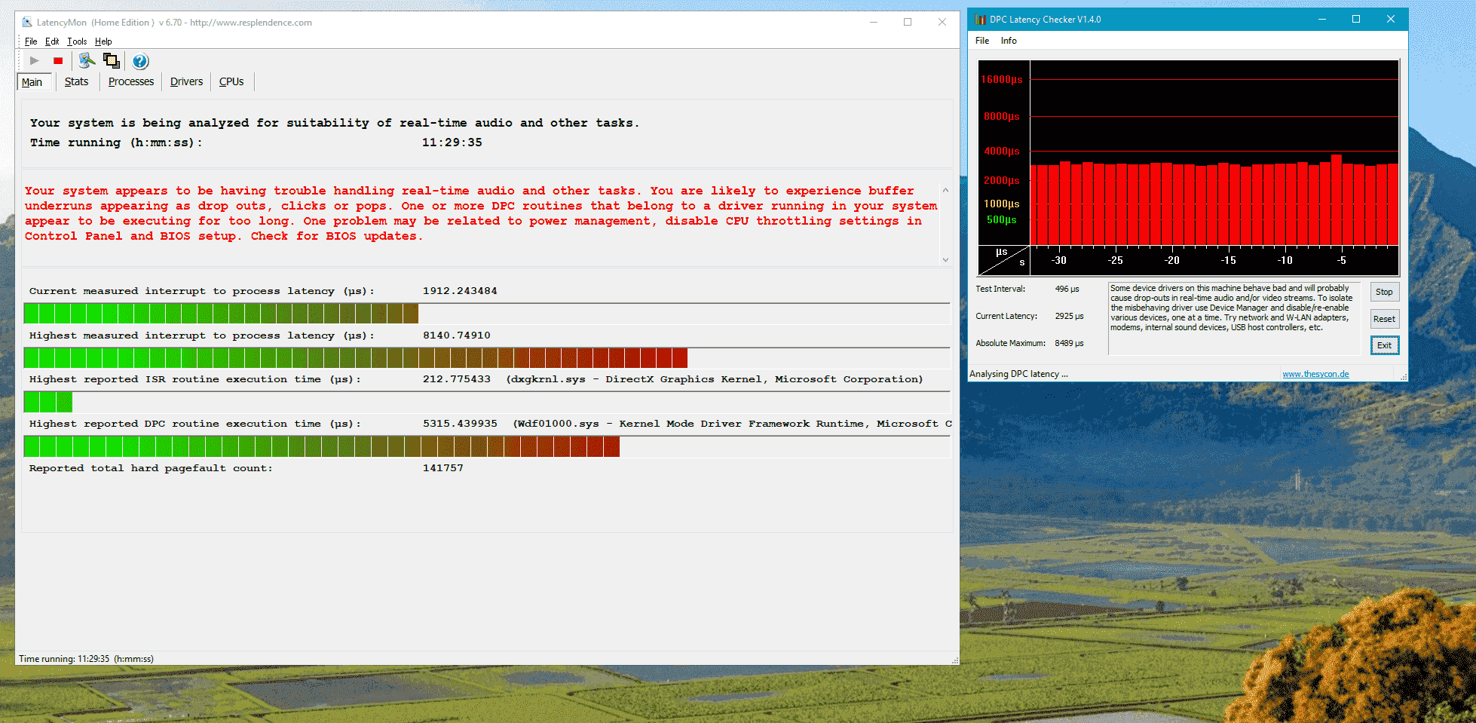Screen dimensions: 1476x723
Task: Stop monitoring with the red square icon
Action: coord(58,61)
